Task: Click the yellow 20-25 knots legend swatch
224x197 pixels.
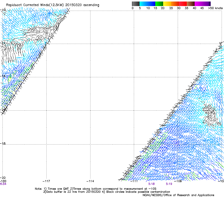Action: tap(167, 4)
